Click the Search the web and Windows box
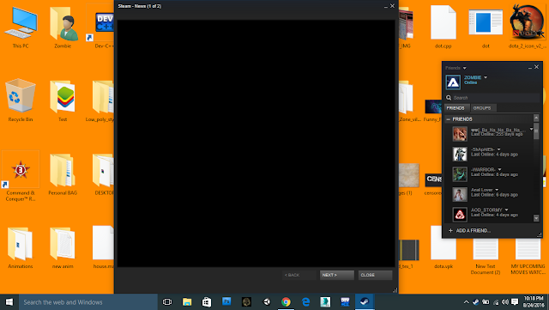The height and width of the screenshot is (310, 549). coord(88,302)
